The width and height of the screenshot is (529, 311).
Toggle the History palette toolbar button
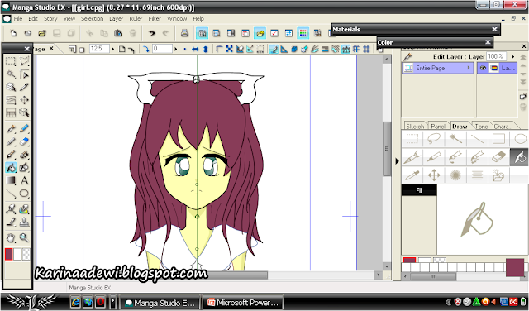(288, 33)
